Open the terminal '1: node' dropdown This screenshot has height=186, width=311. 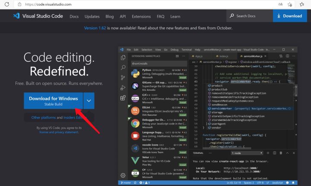247,153
